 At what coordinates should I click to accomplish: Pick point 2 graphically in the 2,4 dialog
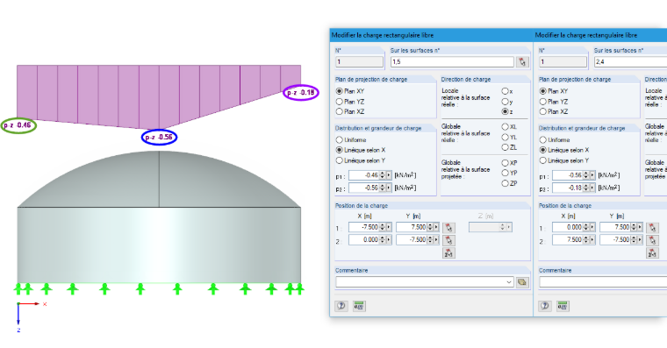652,240
